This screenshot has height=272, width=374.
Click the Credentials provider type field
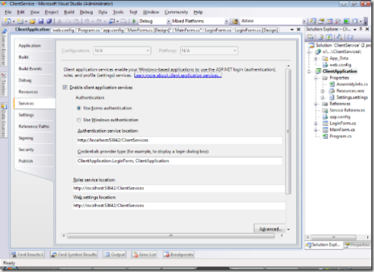pyautogui.click(x=180, y=160)
